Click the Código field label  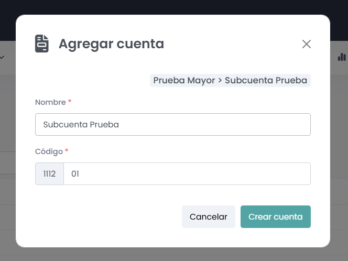[x=49, y=151]
